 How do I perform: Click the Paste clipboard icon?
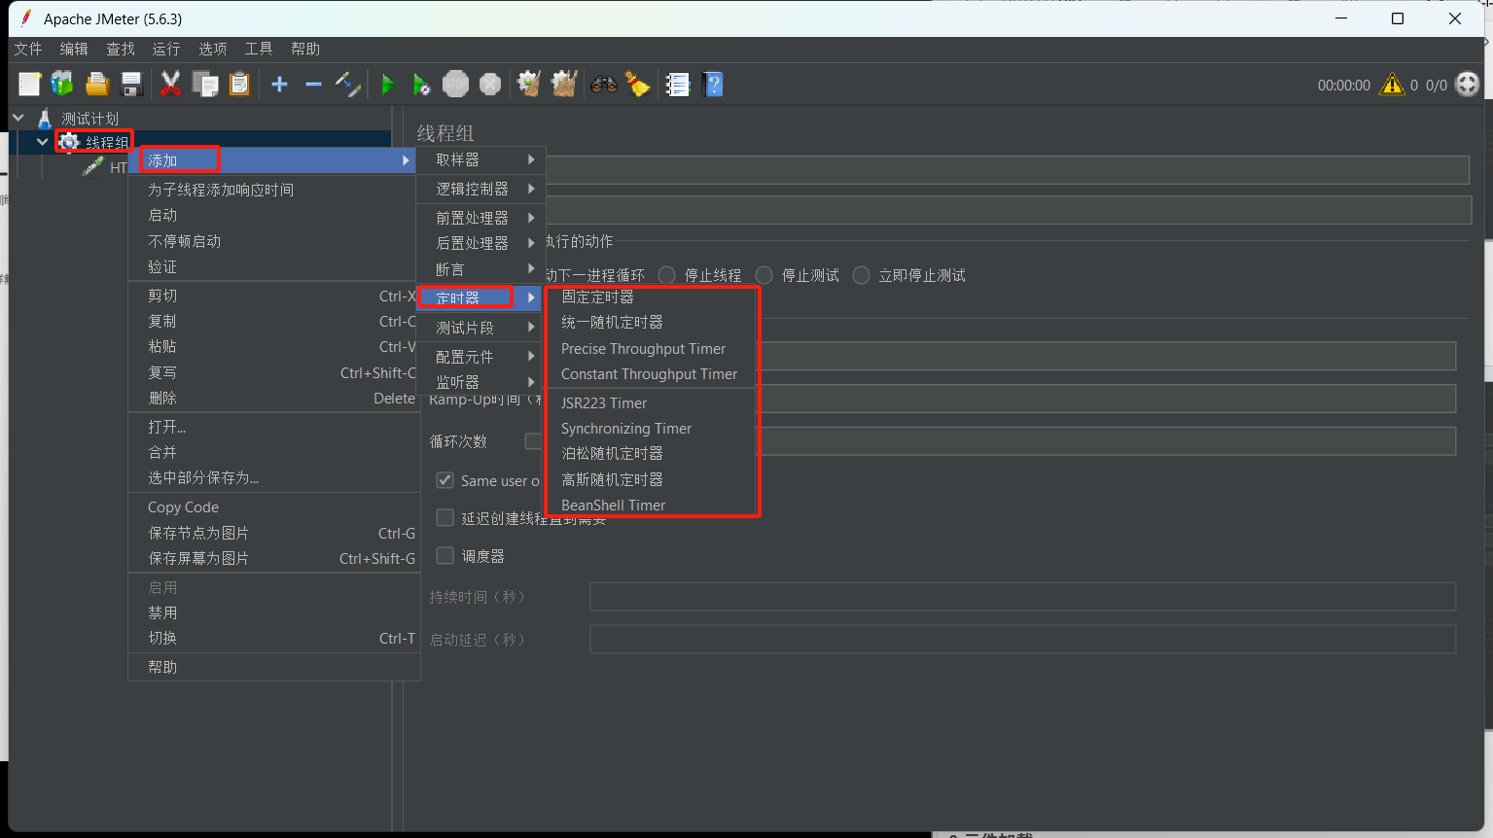239,85
